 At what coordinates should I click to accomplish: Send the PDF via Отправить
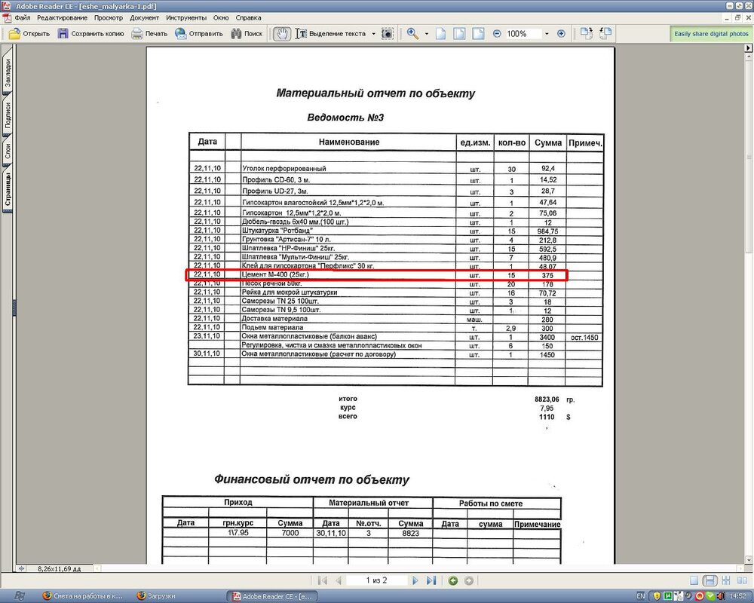[199, 34]
